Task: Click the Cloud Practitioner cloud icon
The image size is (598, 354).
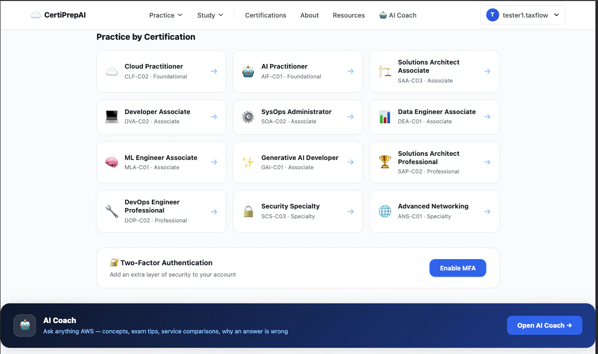Action: pos(112,72)
